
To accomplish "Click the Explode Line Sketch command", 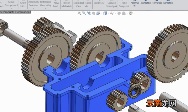I will click(x=88, y=4).
